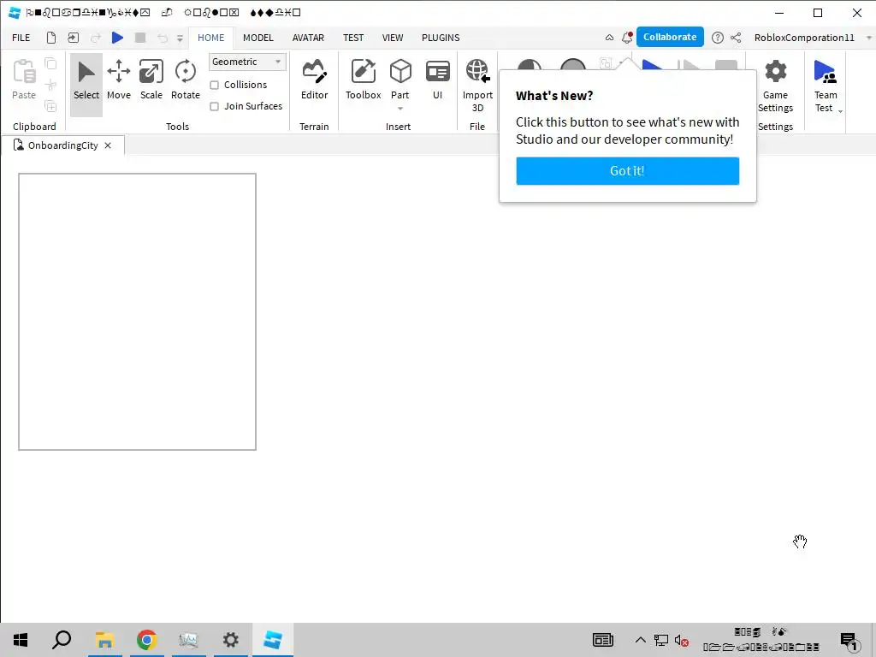Switch to the PLUGINS tab

click(x=441, y=38)
